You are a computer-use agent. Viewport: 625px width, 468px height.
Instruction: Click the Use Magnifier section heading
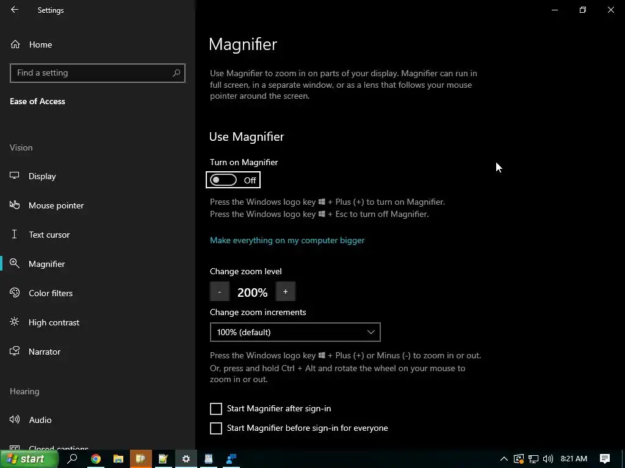point(247,136)
